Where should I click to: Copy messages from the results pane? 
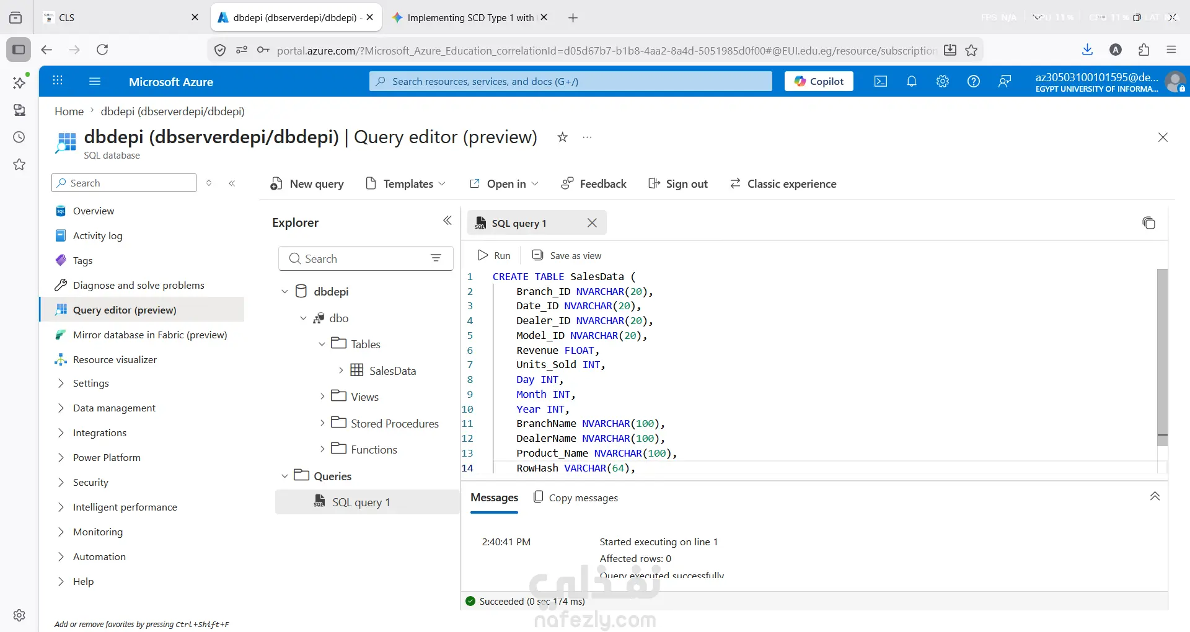(576, 498)
